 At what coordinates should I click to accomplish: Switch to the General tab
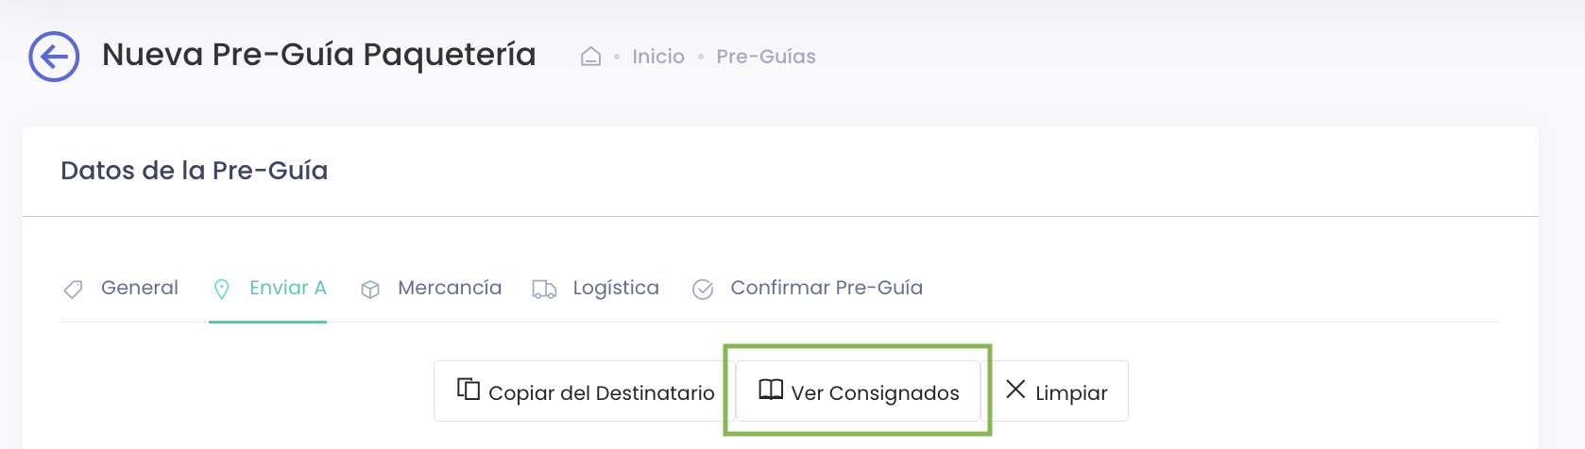click(x=120, y=289)
